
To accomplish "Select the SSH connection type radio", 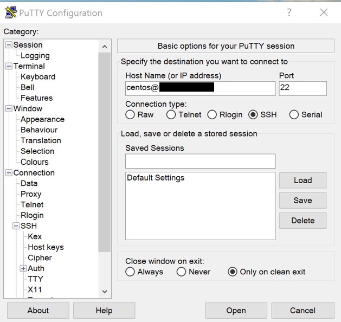I will [x=253, y=114].
